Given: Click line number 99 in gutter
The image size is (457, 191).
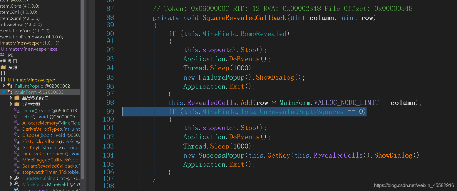Looking at the screenshot, I should click(110, 112).
